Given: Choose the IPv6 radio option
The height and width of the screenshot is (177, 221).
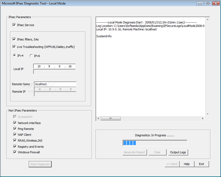Looking at the screenshot, I should [31, 56].
